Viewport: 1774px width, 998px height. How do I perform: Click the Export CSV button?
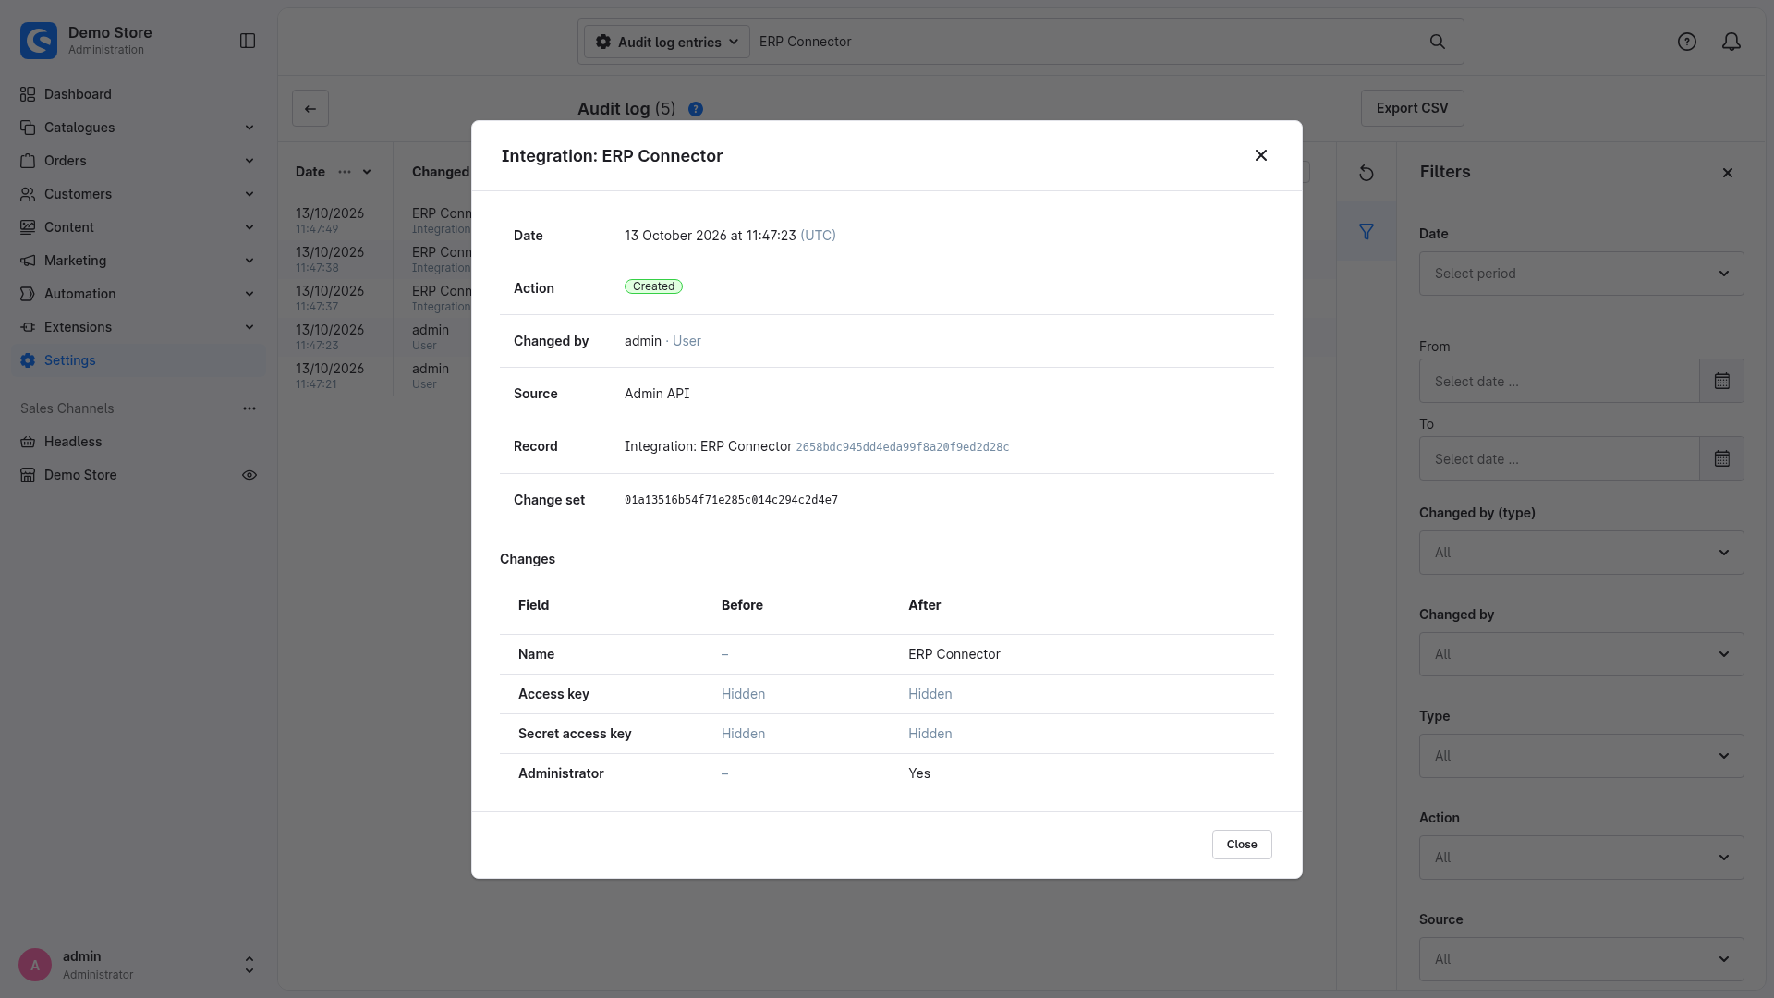click(x=1412, y=108)
